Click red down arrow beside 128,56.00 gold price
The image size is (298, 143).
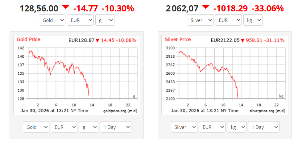(x=65, y=7)
